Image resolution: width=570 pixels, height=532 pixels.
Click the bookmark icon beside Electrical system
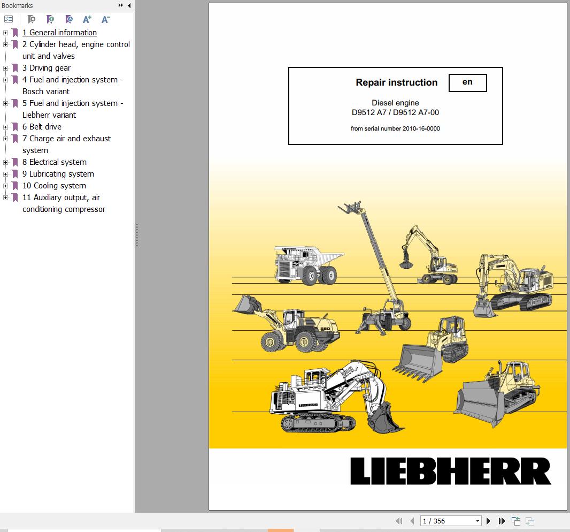(x=16, y=162)
